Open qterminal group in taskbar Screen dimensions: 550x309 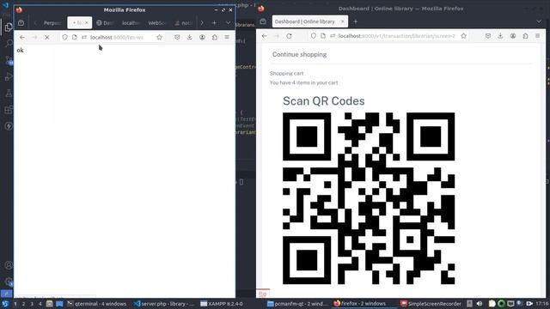coord(97,304)
